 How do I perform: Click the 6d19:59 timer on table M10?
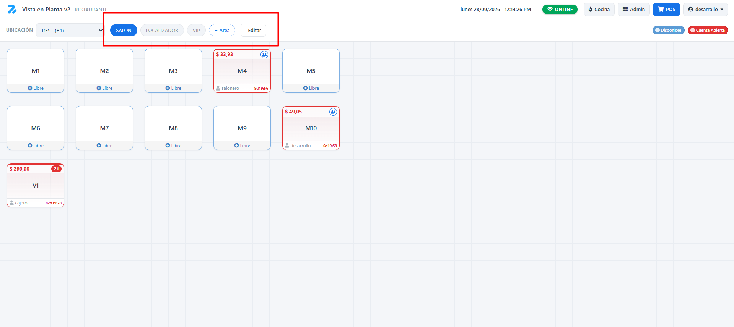(330, 146)
